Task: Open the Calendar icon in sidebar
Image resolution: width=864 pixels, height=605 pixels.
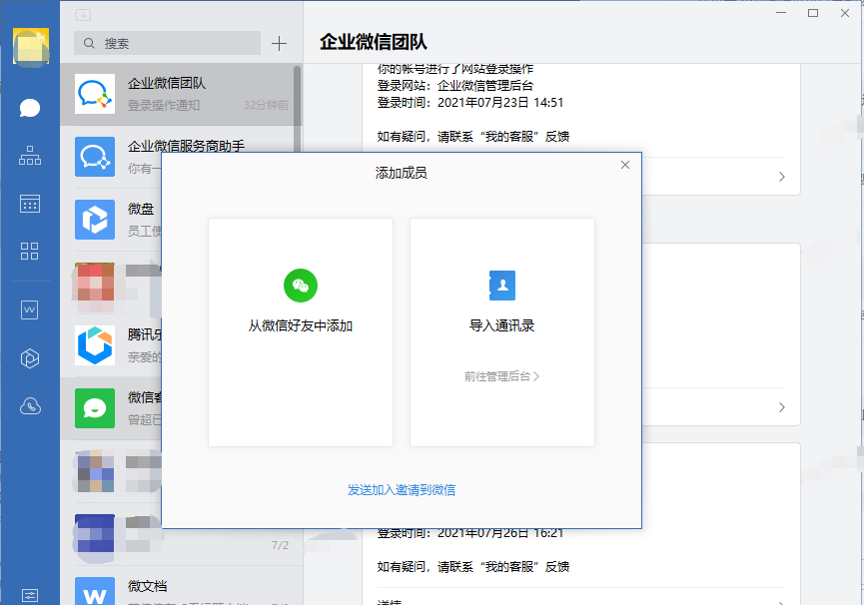Action: 30,204
